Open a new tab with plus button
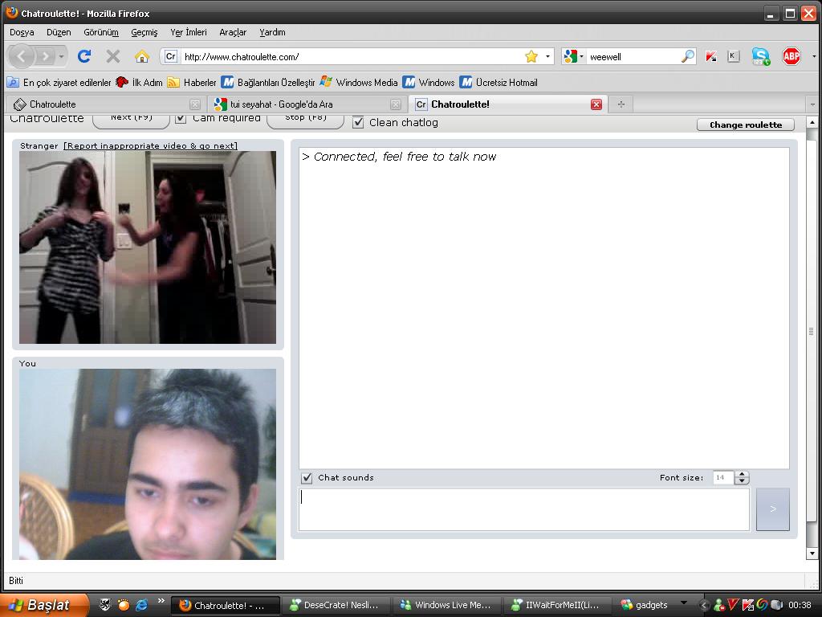 tap(621, 104)
